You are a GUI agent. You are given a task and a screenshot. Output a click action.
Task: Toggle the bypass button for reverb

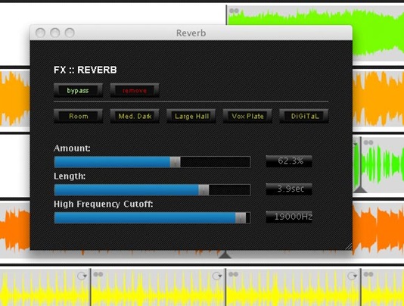(78, 90)
